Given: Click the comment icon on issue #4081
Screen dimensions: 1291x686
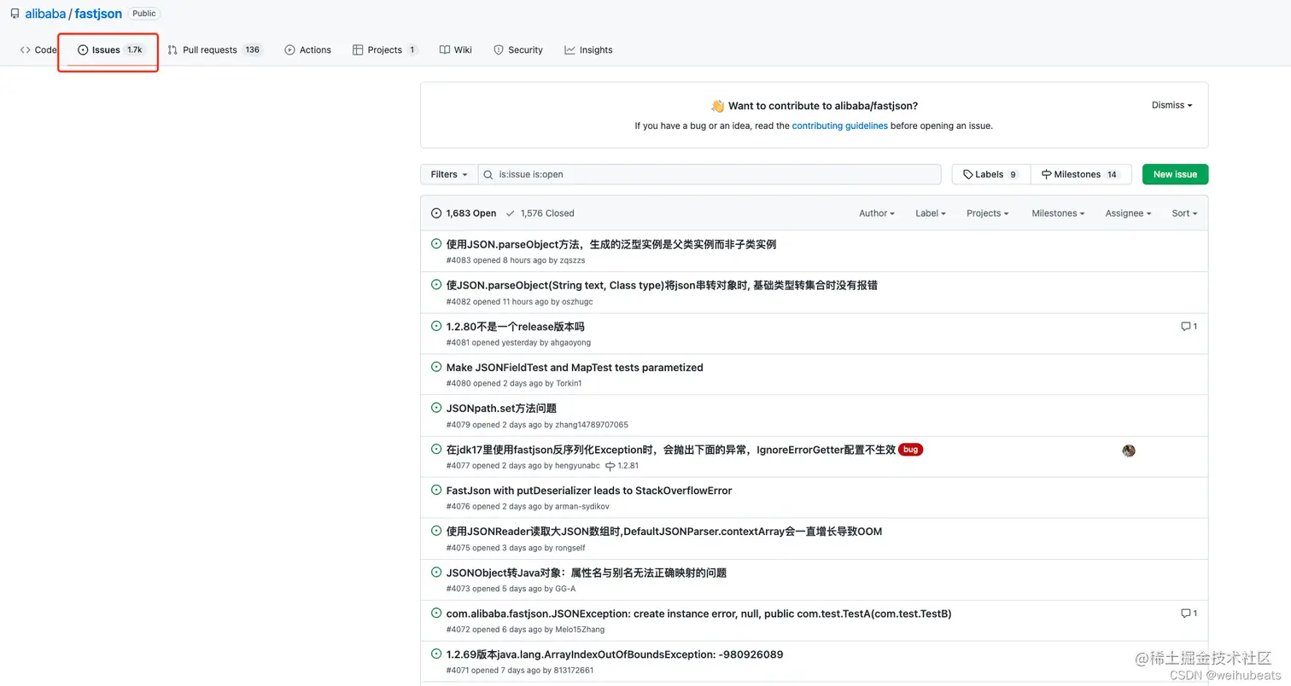Looking at the screenshot, I should click(x=1185, y=327).
